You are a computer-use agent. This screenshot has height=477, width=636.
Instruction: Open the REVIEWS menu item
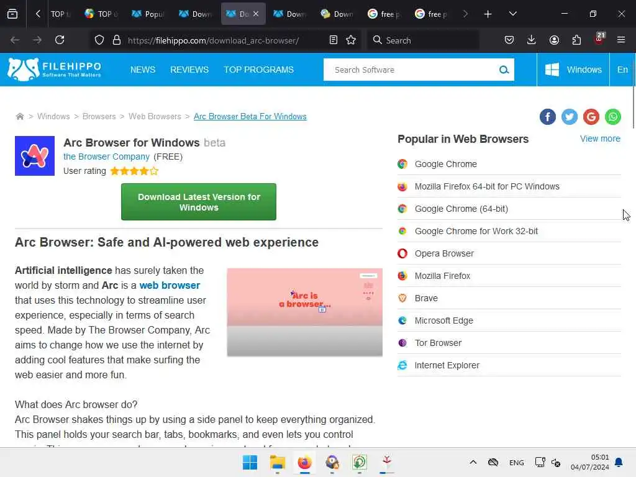[189, 70]
